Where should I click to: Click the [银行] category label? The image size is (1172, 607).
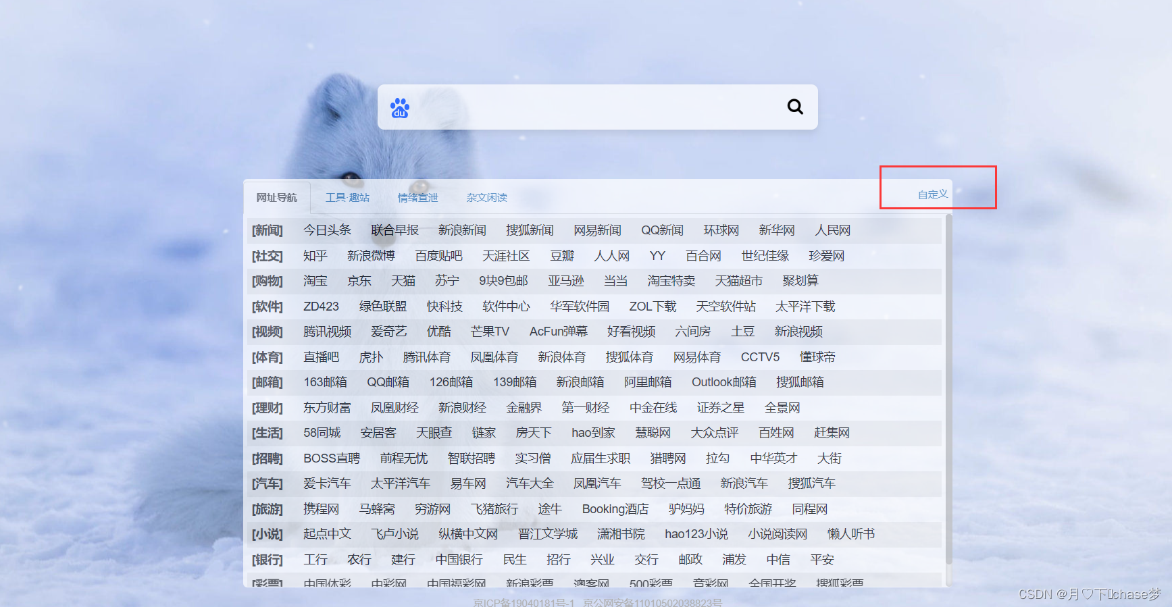click(267, 560)
